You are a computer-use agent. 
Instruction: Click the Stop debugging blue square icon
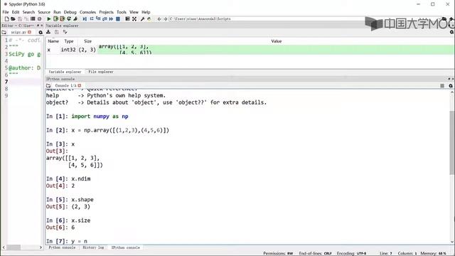pyautogui.click(x=118, y=19)
